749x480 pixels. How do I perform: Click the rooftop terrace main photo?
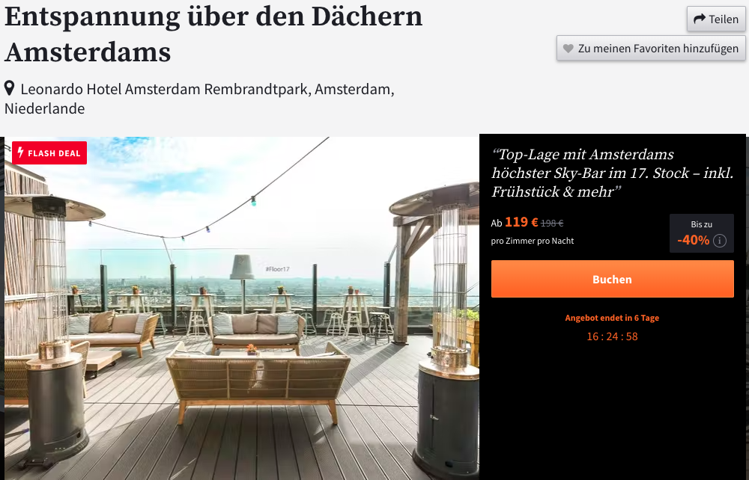tap(242, 308)
